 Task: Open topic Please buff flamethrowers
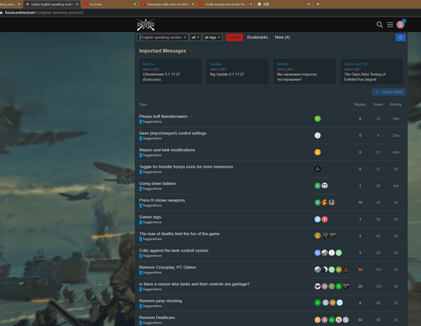163,117
